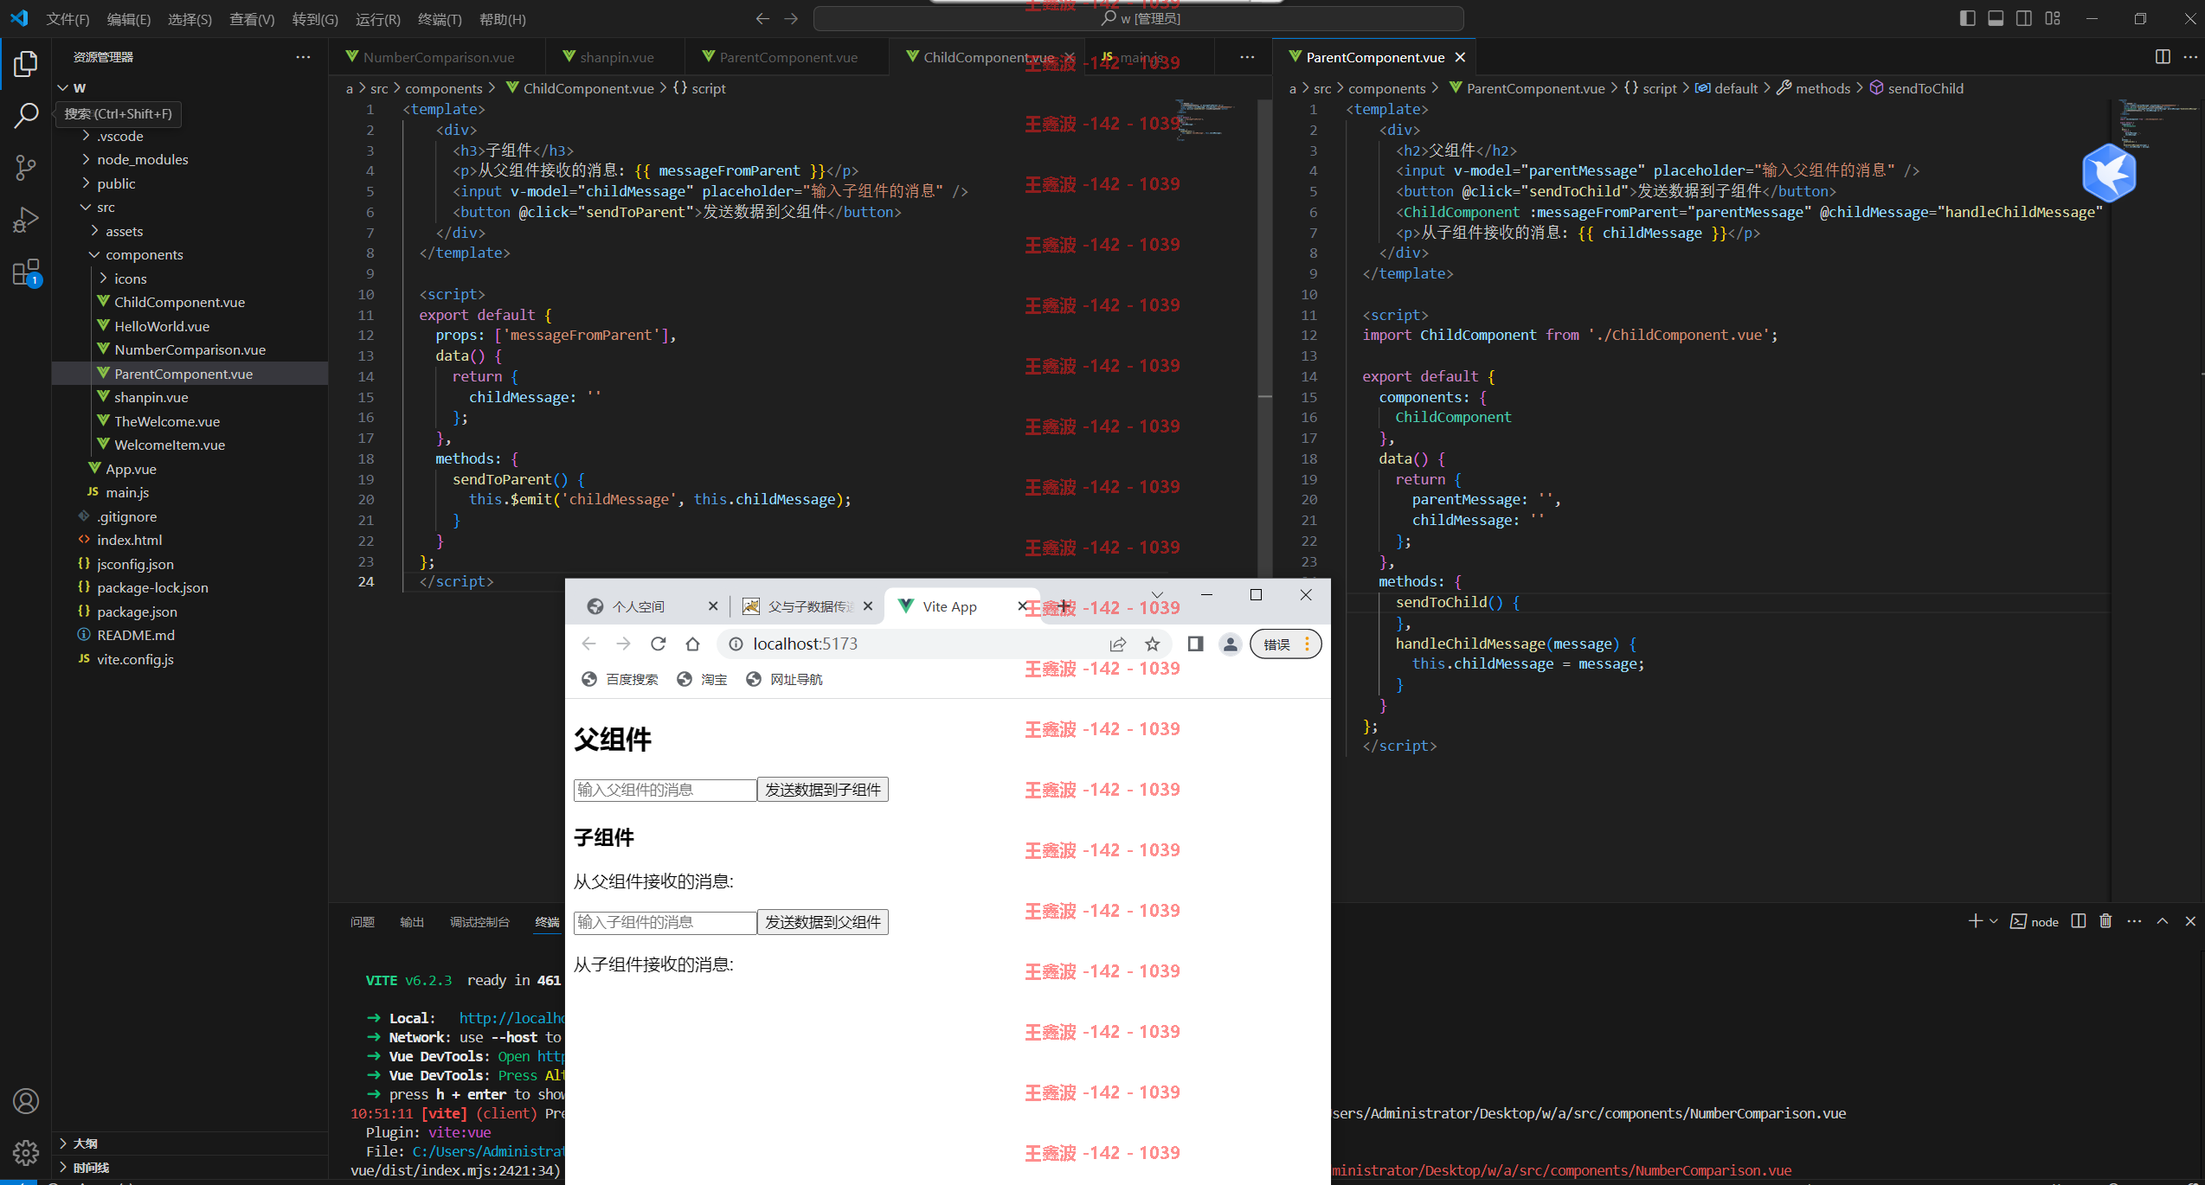Click the 错误 button in browser toolbar
Image resolution: width=2205 pixels, height=1185 pixels.
pyautogui.click(x=1286, y=644)
